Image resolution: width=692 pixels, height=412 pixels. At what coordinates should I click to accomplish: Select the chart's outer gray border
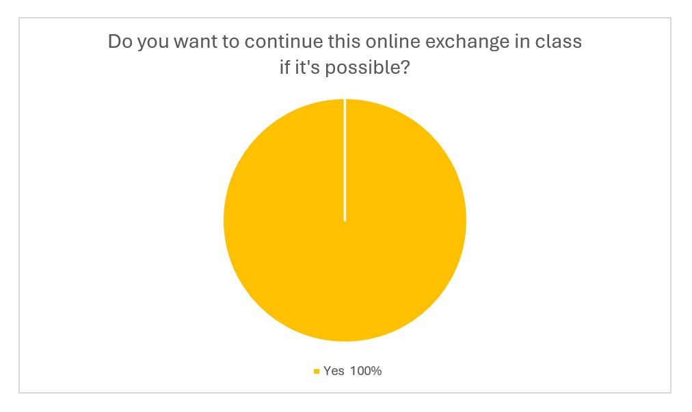[x=19, y=205]
